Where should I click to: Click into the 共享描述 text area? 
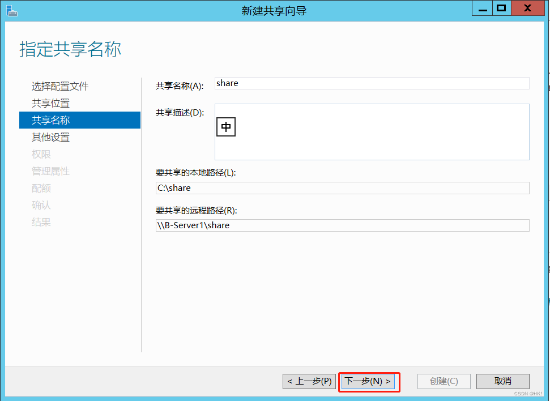coord(372,132)
